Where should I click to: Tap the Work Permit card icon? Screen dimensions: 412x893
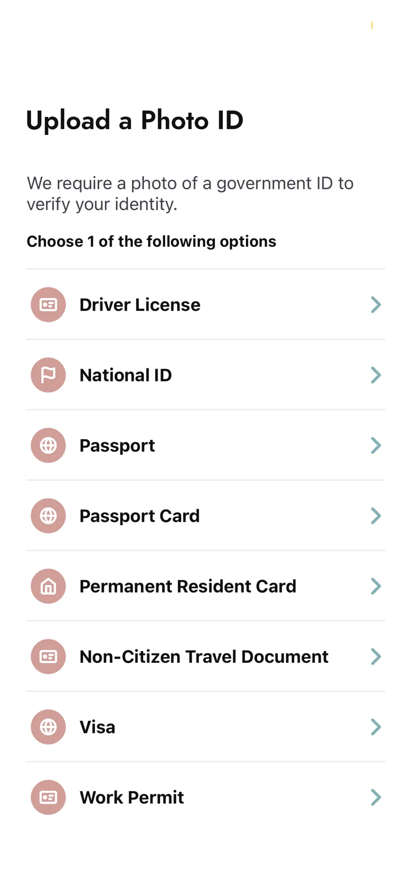48,797
